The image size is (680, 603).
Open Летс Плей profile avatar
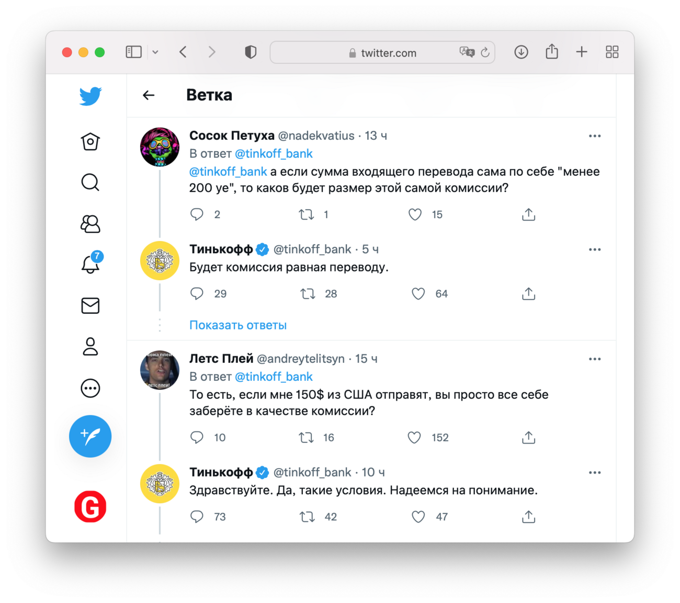(160, 370)
